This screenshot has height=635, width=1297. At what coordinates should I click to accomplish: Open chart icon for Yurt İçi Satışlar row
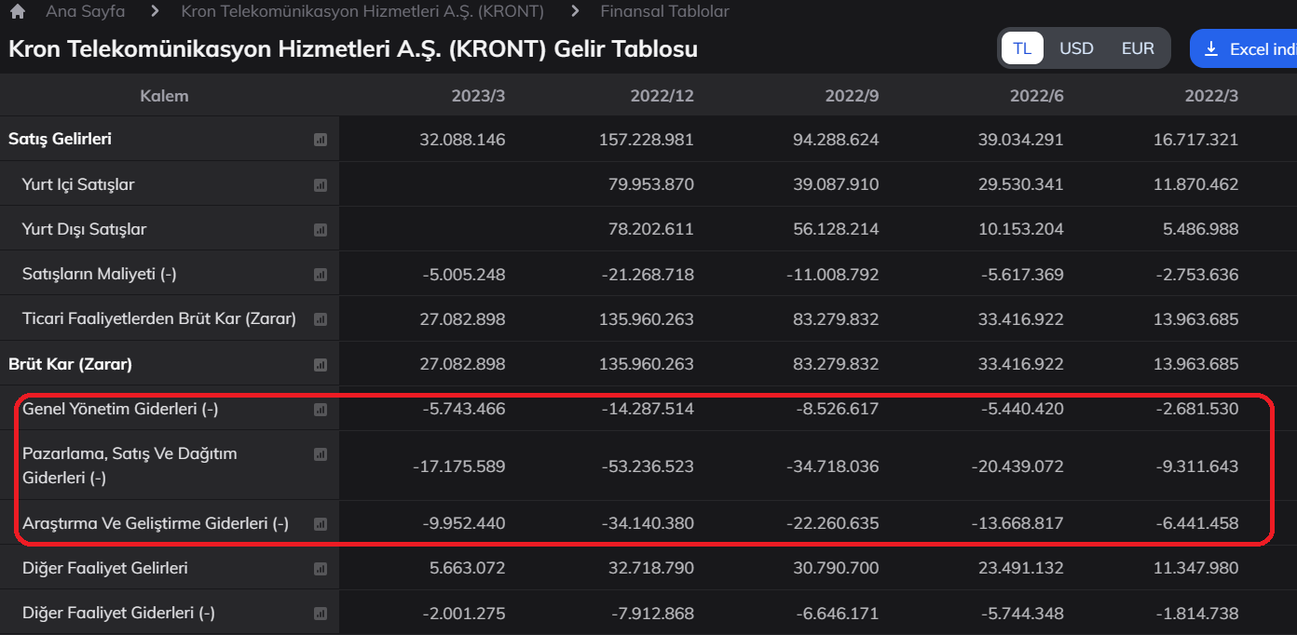[321, 185]
